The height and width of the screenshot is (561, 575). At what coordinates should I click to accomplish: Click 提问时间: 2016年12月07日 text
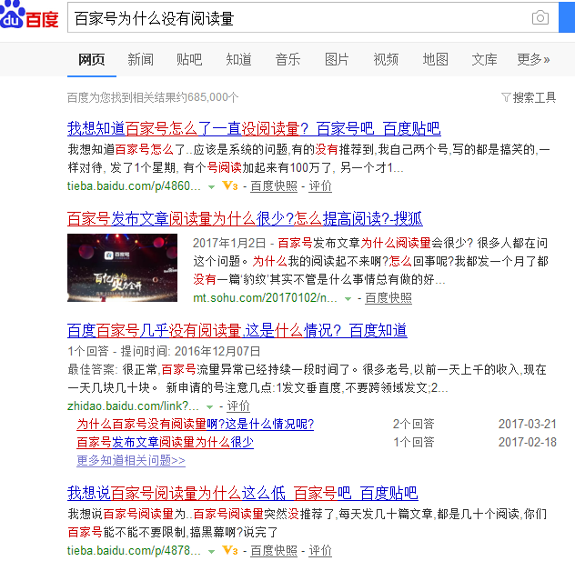[x=191, y=351]
